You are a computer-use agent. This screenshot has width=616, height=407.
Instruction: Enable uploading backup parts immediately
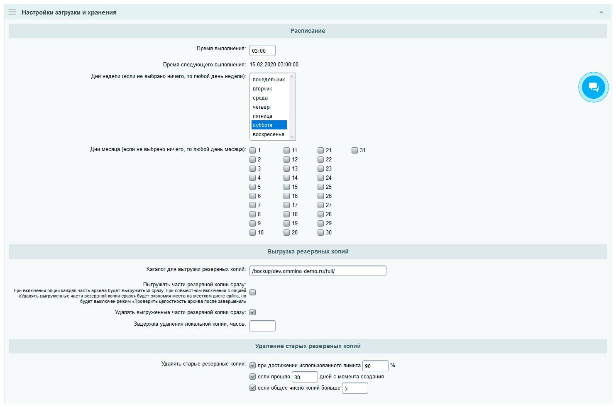(x=252, y=292)
